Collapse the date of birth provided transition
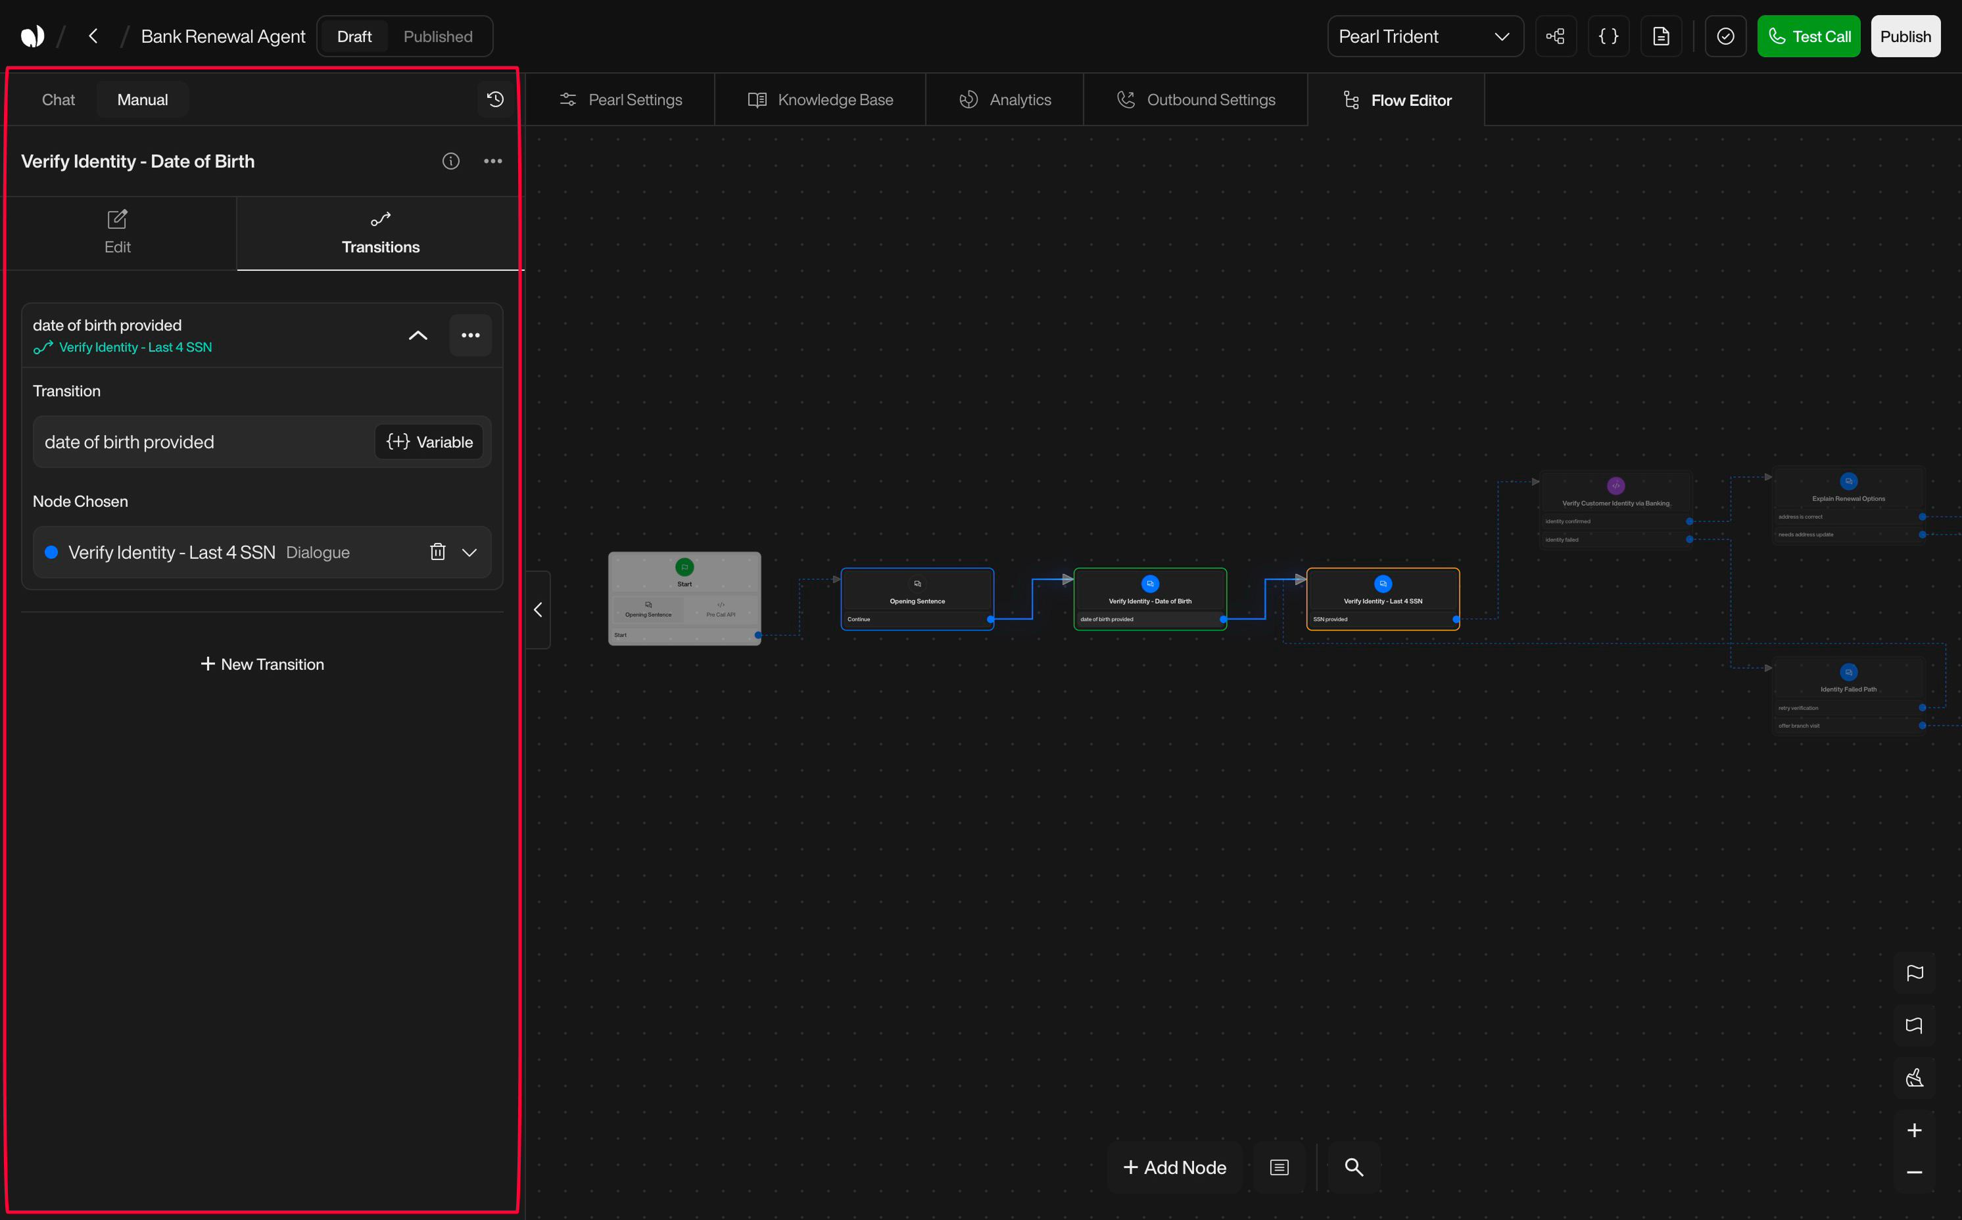The height and width of the screenshot is (1220, 1962). point(418,335)
